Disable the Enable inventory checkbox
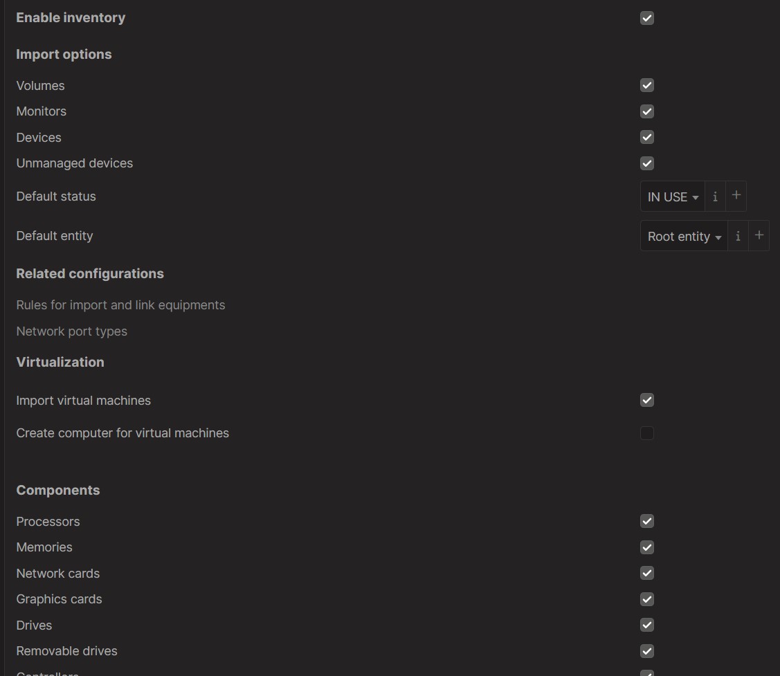Viewport: 780px width, 676px height. tap(647, 18)
